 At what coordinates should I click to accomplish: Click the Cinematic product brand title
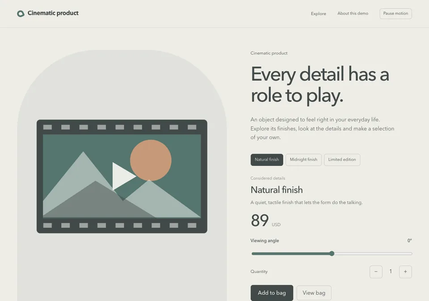53,13
